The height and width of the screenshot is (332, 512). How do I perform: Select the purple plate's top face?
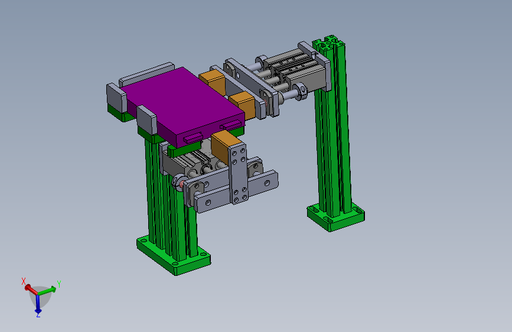[183, 100]
